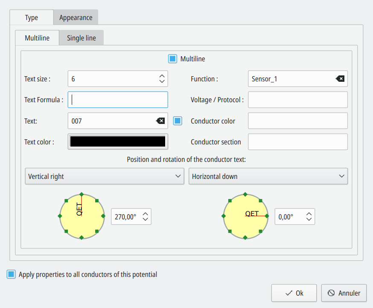Increase the 270,00° rotation value
Viewport: 373px width, 308px height.
(146, 214)
